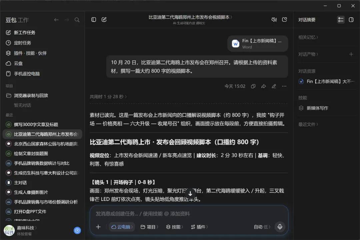Open 云盘
The height and width of the screenshot is (240, 360).
click(x=42, y=63)
